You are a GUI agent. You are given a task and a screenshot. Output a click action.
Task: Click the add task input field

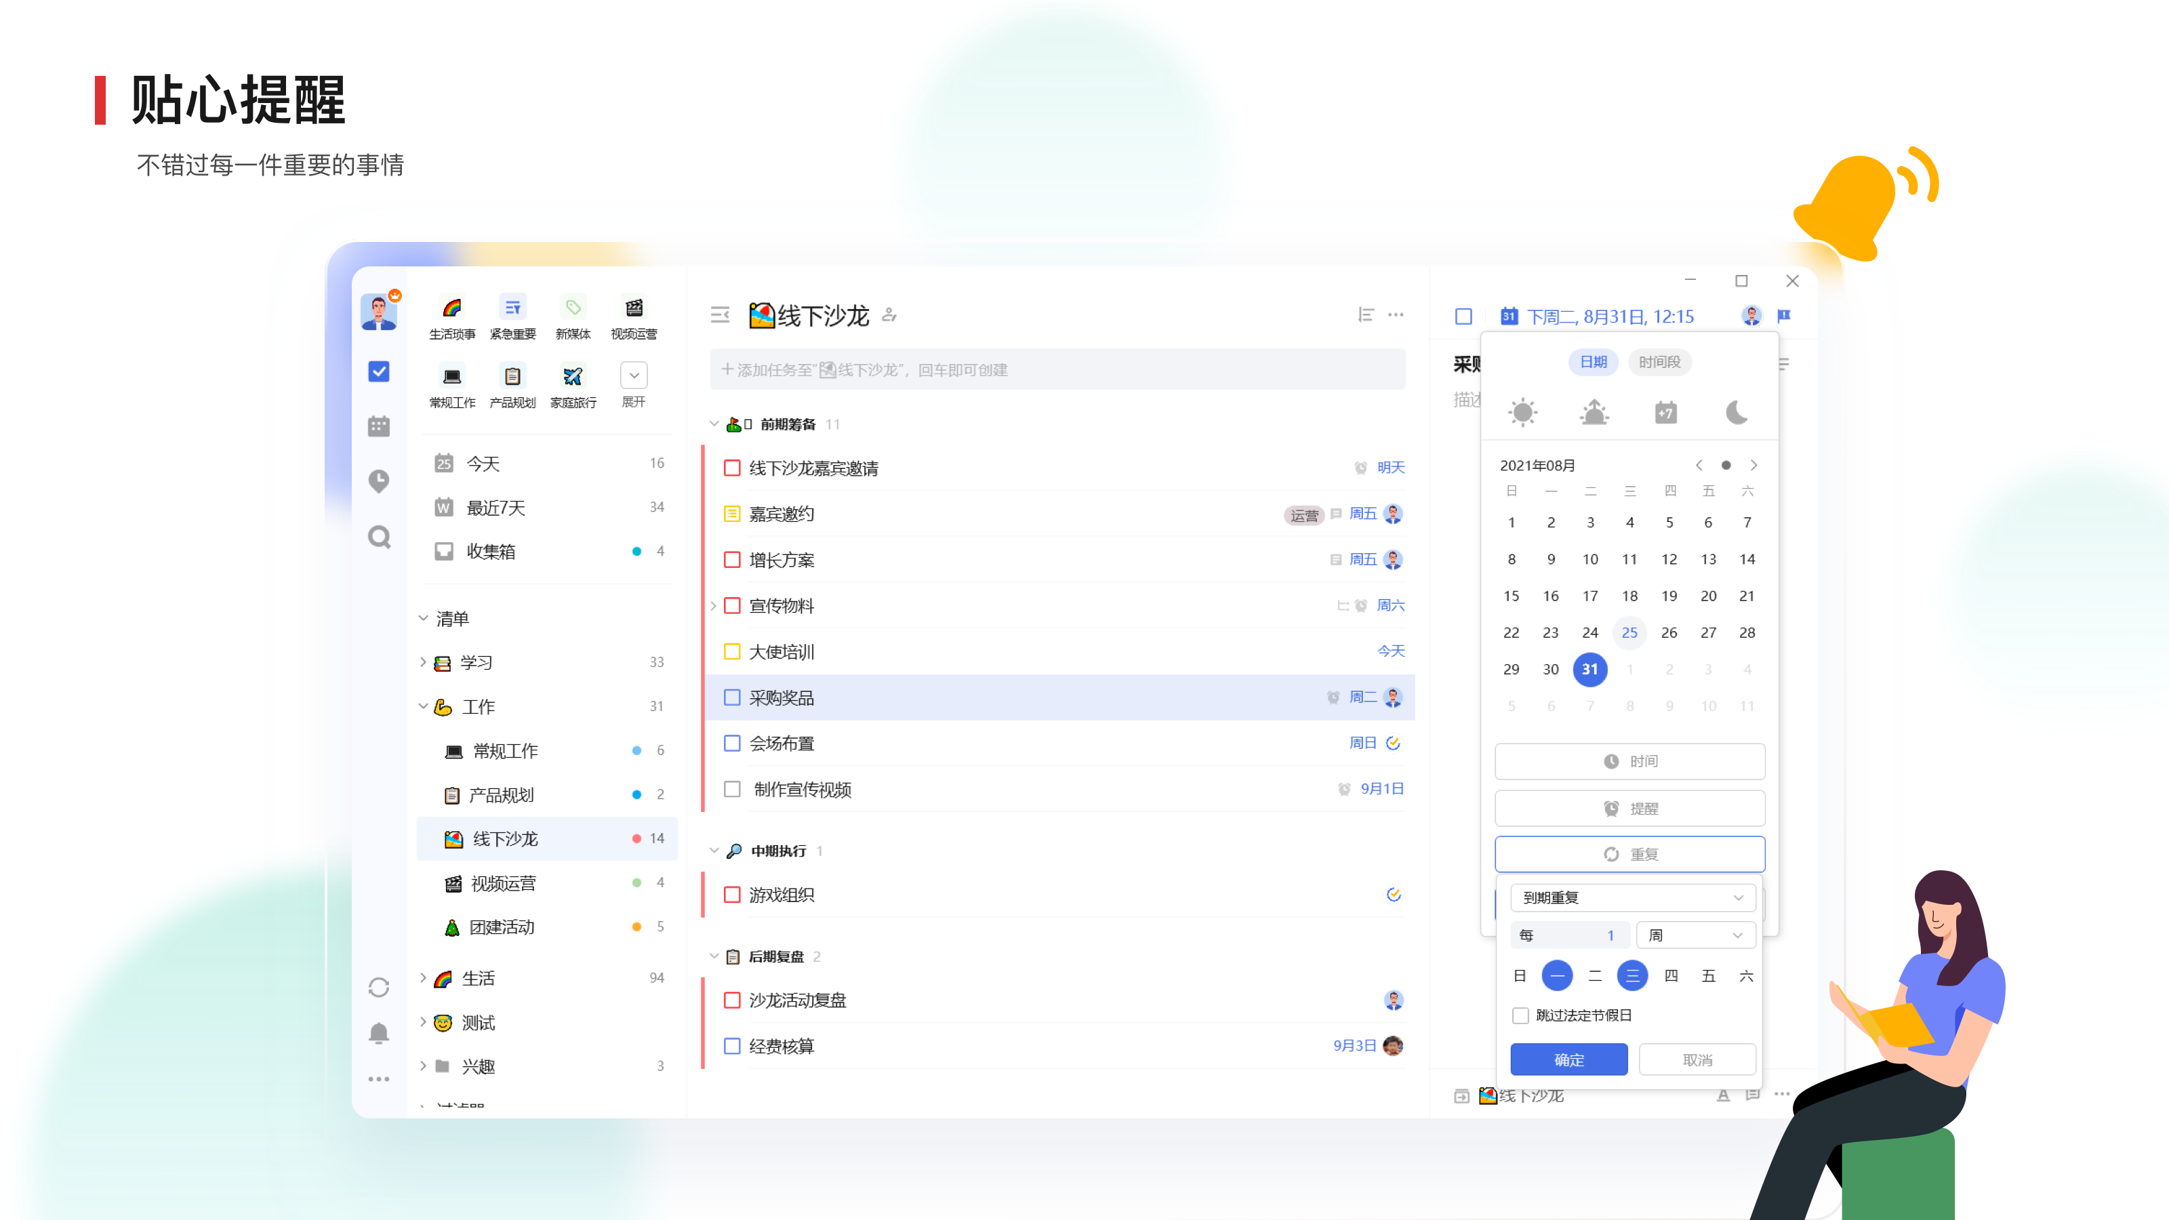click(1057, 369)
